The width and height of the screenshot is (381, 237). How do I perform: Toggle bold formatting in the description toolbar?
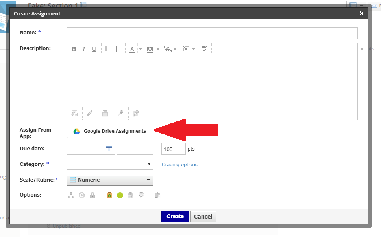coord(74,49)
